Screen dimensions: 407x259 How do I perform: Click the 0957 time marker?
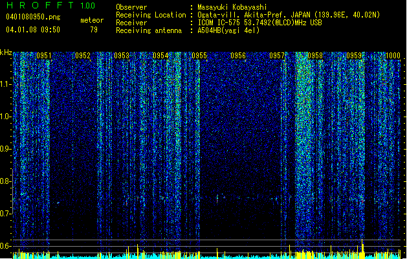click(x=277, y=56)
